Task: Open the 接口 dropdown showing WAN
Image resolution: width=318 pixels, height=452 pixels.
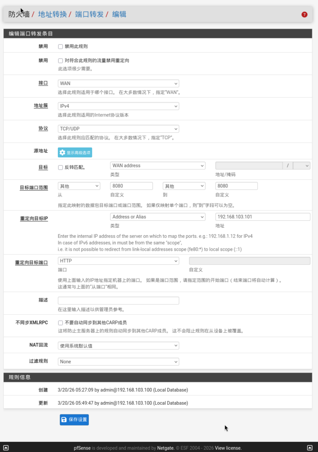Action: (x=118, y=83)
